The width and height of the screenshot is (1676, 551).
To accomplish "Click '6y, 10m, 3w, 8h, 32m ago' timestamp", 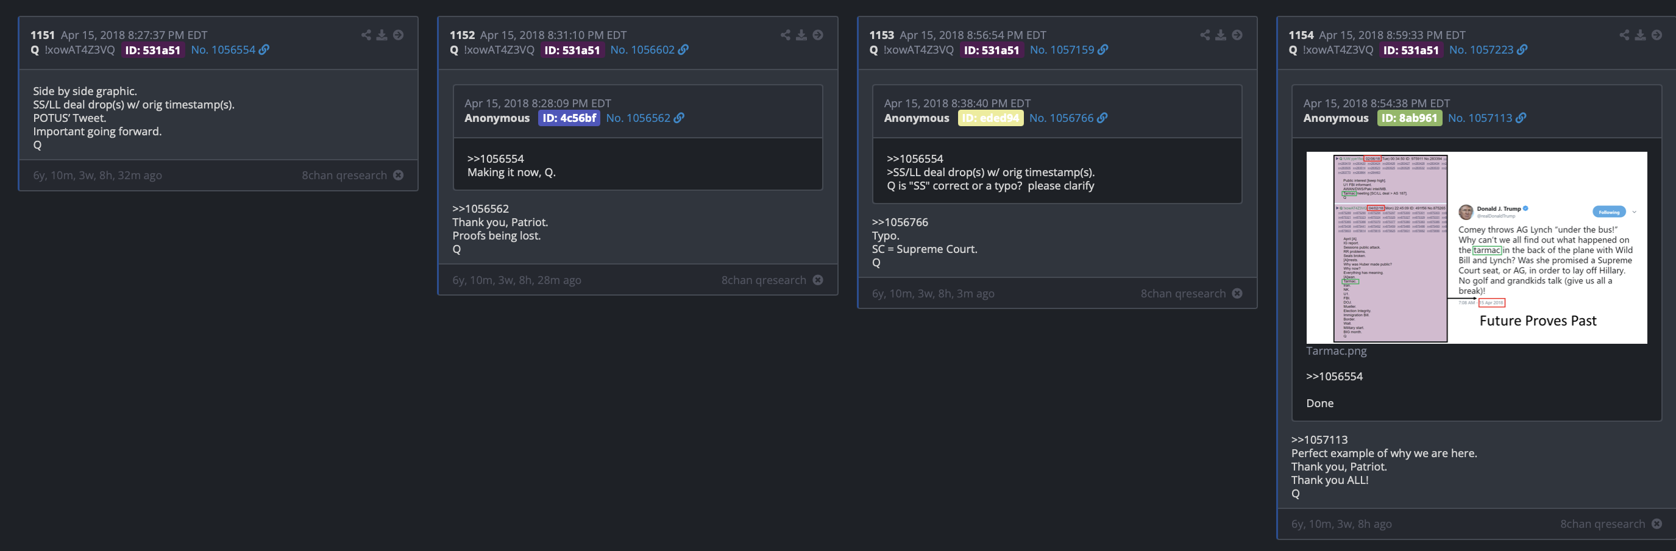I will 98,175.
